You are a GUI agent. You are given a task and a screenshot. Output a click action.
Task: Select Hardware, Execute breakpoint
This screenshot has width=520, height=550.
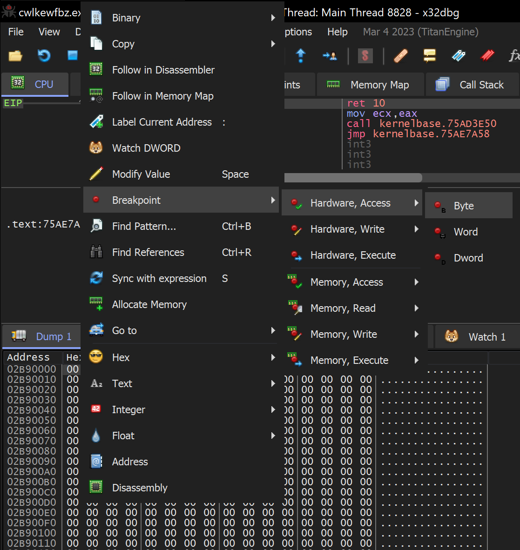(x=352, y=255)
